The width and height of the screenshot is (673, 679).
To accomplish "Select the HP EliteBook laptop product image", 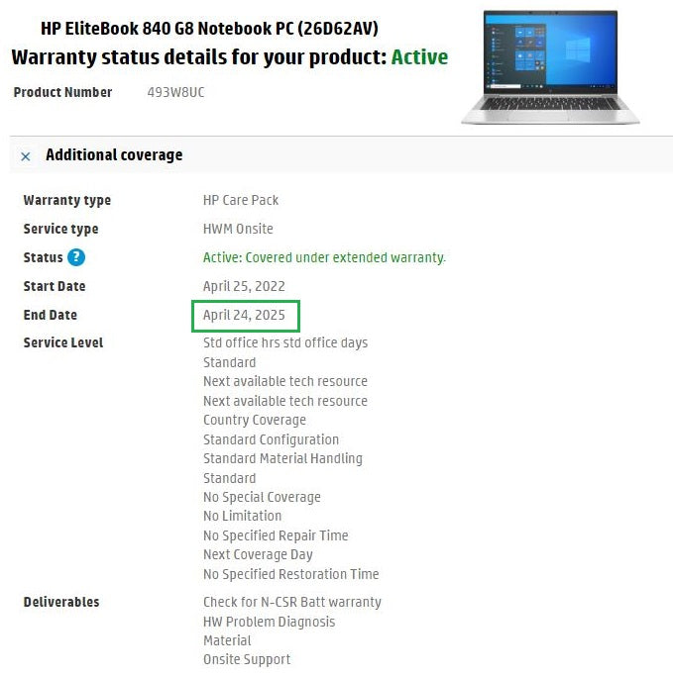I will coord(550,67).
